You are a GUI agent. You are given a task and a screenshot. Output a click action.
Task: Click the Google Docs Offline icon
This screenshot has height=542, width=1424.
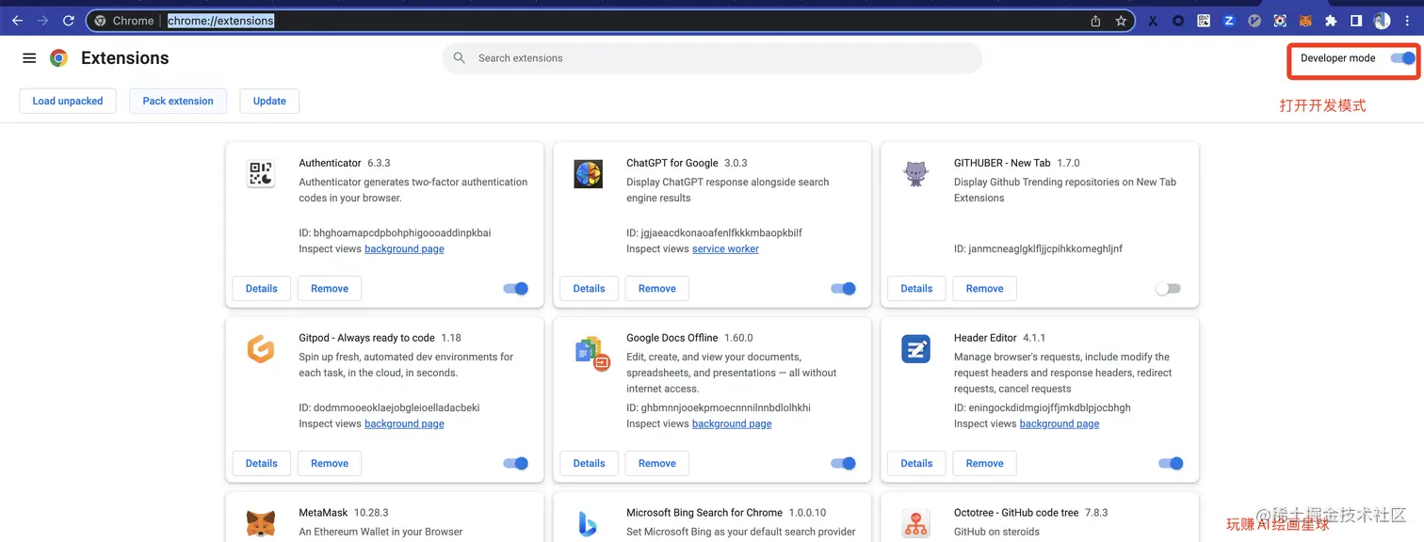(591, 353)
